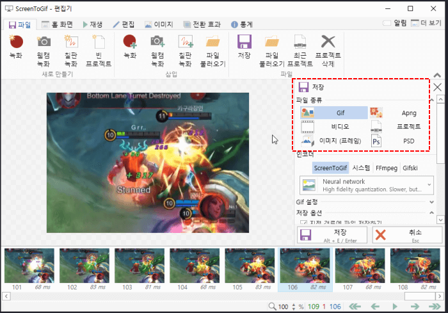
Task: Open 알림 notifications
Action: click(395, 23)
